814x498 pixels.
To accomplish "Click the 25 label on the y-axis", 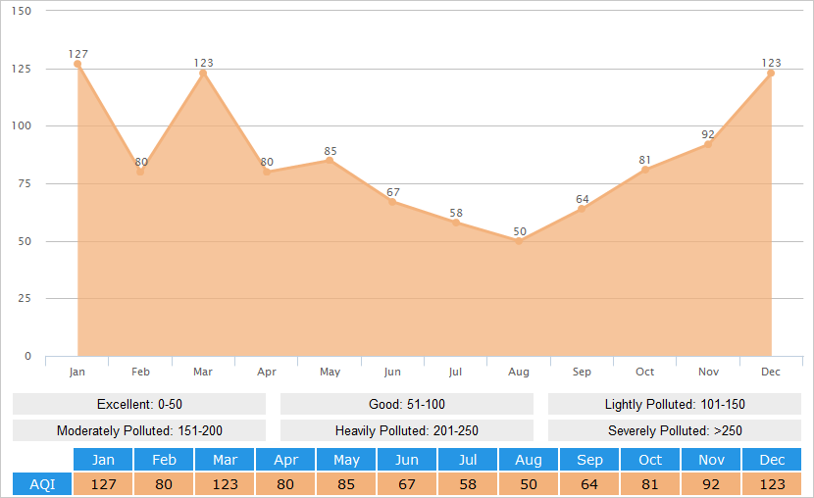I will 25,298.
